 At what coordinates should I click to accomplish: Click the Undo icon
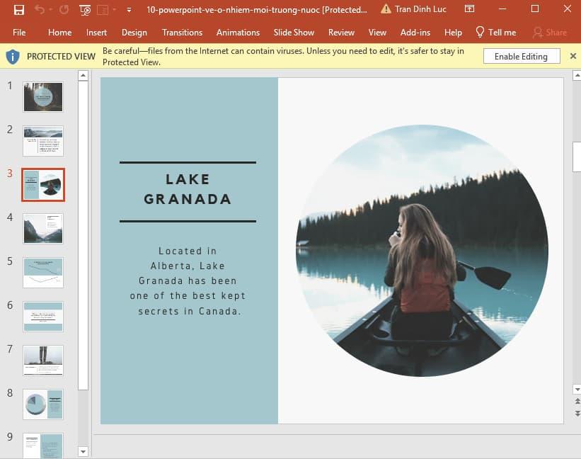tap(40, 9)
